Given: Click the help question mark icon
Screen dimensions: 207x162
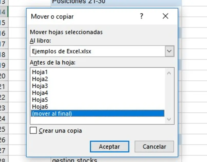Looking at the screenshot, I should [x=142, y=16].
